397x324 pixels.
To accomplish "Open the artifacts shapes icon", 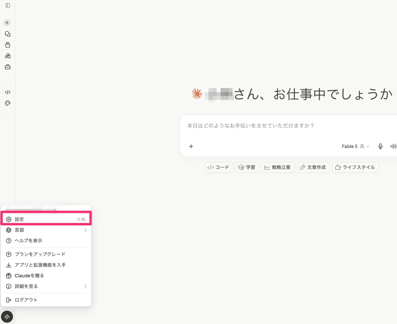I will 8,56.
